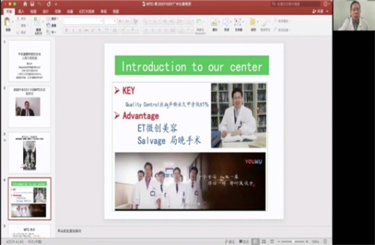Screen dimensions: 375x245
Task: Open the Slide Show ribbon tab
Action: 87,12
